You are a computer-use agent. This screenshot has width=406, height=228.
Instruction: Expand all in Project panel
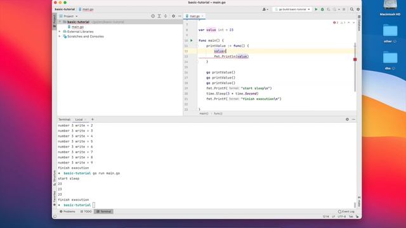[159, 16]
